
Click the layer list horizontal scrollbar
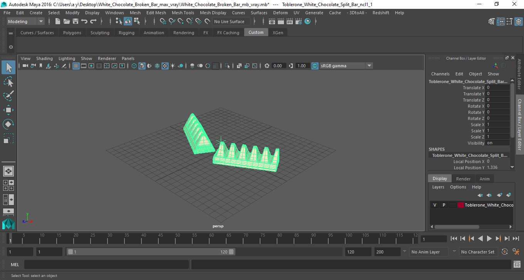pyautogui.click(x=457, y=227)
